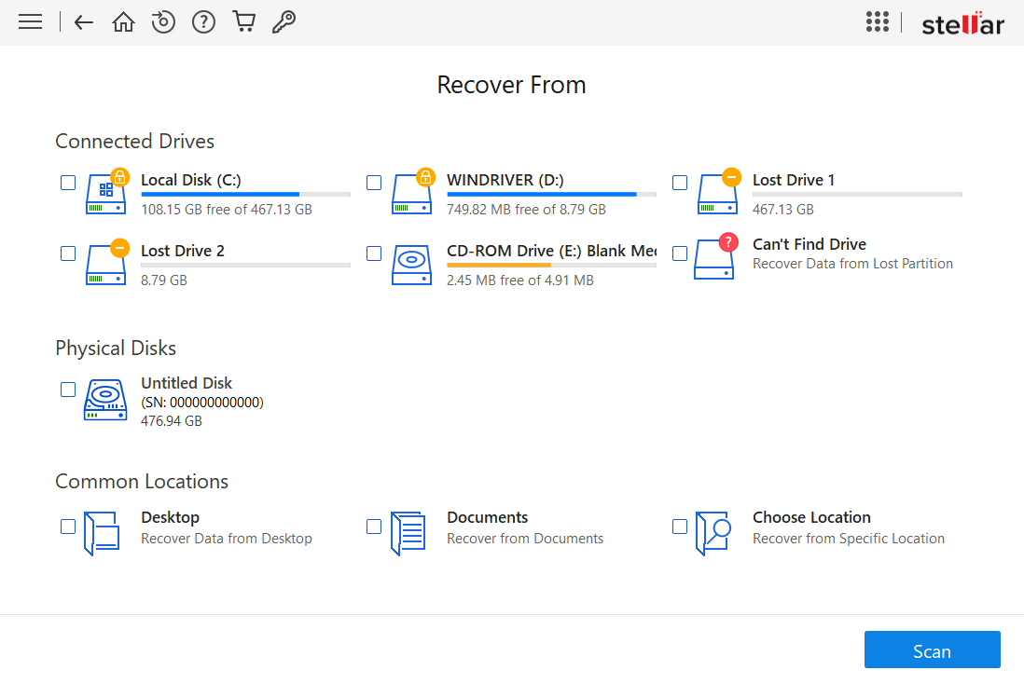Check the Can't Find Drive checkbox
The width and height of the screenshot is (1024, 684).
[680, 253]
